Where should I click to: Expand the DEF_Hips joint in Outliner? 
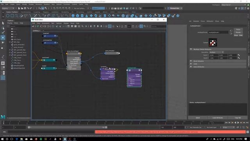[10, 42]
